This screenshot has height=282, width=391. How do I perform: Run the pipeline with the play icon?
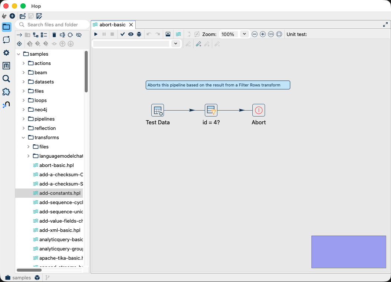tap(96, 34)
